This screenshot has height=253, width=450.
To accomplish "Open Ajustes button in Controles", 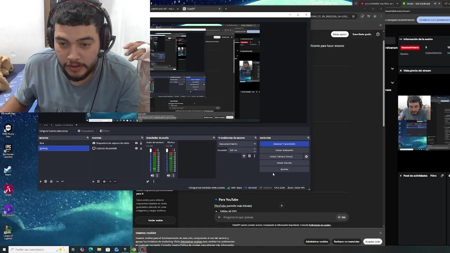I will 284,169.
